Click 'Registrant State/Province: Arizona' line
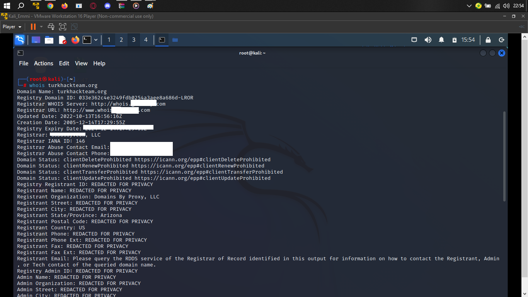The image size is (528, 297). point(70,215)
